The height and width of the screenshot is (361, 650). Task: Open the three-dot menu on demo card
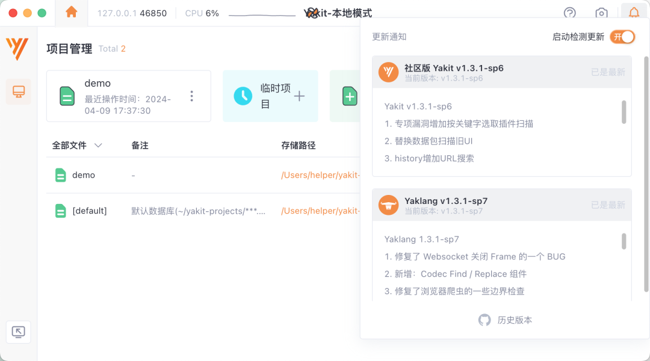click(x=191, y=96)
